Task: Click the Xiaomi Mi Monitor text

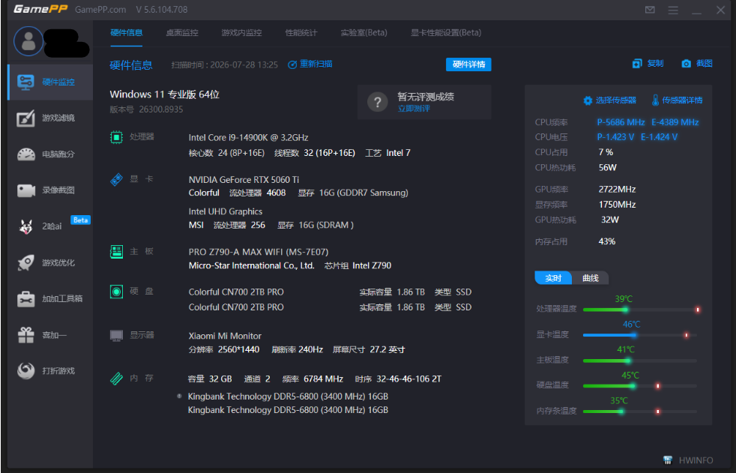Action: 225,336
